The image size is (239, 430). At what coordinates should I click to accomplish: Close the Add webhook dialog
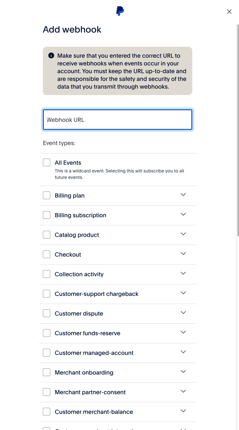229,12
